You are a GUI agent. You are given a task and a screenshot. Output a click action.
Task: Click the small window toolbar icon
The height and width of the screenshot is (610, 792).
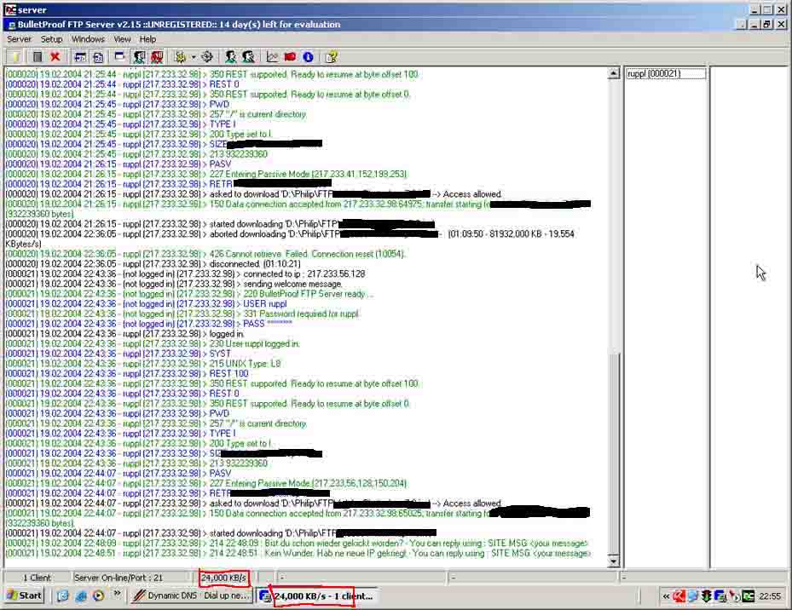(x=119, y=56)
